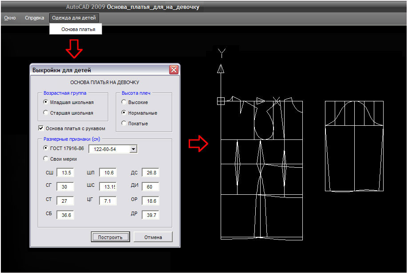
Task: Open the 122-60-54 size dropdown
Action: pyautogui.click(x=133, y=150)
